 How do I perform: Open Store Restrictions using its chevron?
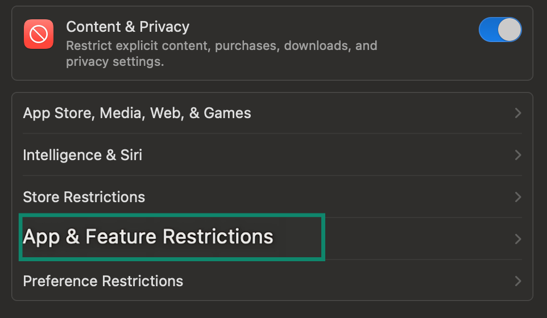point(517,197)
